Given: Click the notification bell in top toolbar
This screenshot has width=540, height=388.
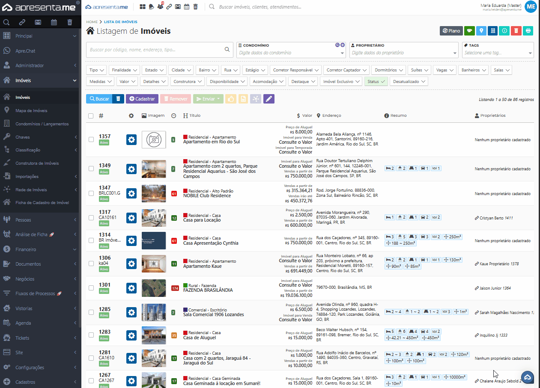Looking at the screenshot, I should tap(152, 7).
